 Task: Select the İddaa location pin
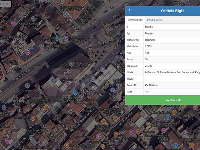(x=118, y=85)
